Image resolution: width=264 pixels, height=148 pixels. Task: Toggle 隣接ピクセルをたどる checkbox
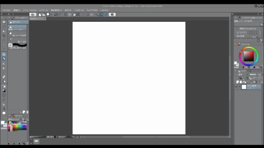(238, 29)
